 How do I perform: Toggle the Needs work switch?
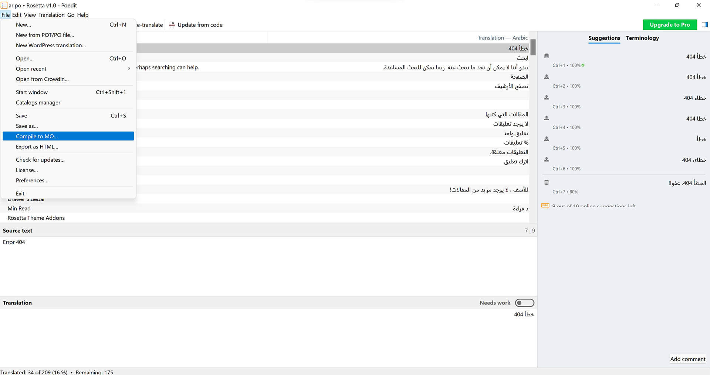[524, 303]
